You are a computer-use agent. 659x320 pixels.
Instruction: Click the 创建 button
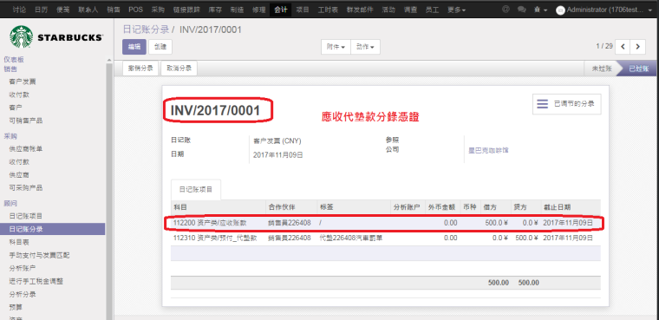pos(160,47)
